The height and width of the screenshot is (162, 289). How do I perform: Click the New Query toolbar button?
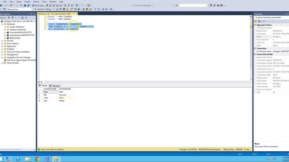point(38,5)
